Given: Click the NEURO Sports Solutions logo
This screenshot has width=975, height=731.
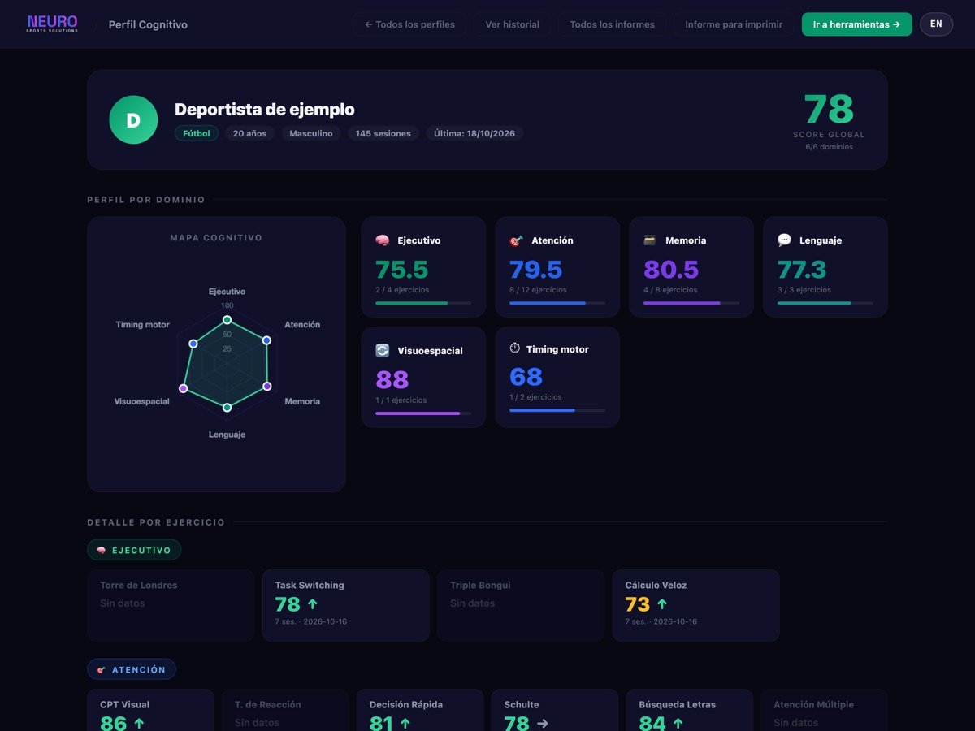Looking at the screenshot, I should (53, 24).
